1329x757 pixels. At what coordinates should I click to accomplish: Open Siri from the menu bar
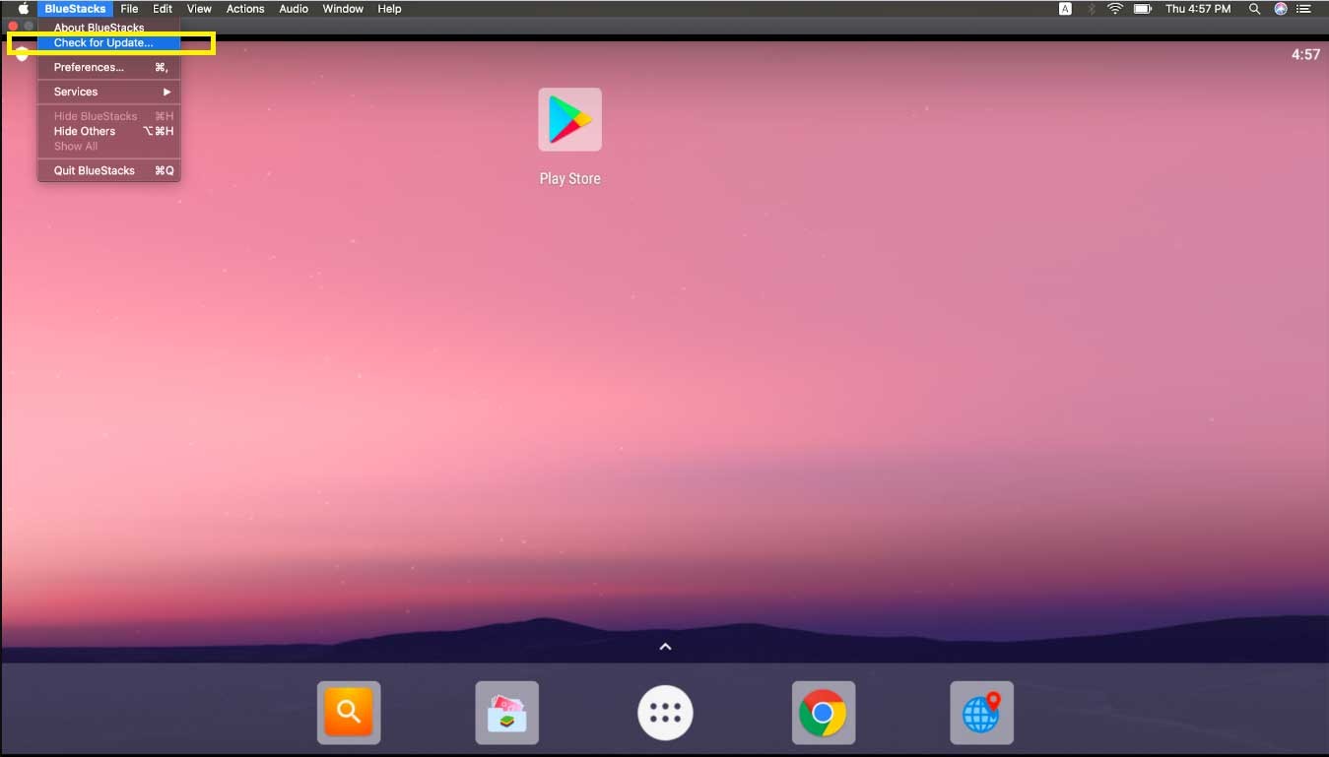point(1279,8)
